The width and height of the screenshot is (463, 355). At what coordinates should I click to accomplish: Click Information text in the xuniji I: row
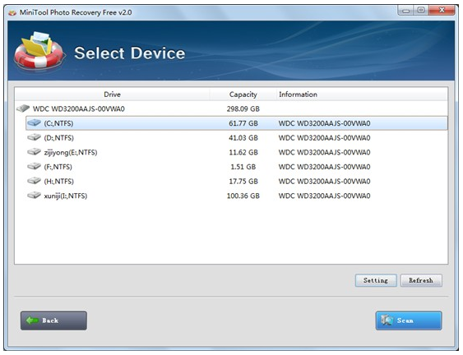(x=324, y=196)
